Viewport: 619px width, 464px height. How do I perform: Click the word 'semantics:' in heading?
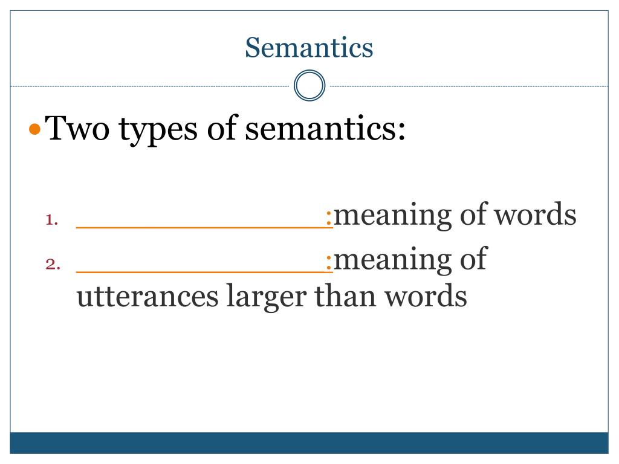pos(325,129)
